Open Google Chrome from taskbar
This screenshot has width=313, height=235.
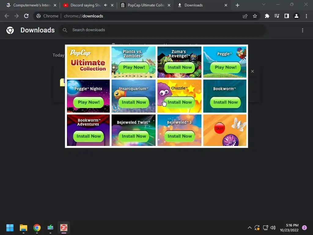37,228
